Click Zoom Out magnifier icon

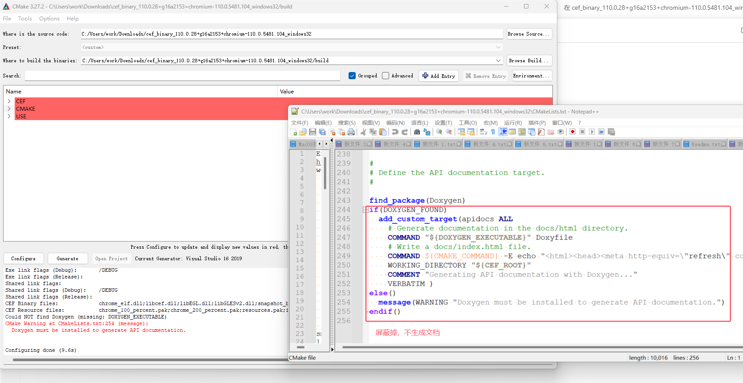click(x=448, y=132)
